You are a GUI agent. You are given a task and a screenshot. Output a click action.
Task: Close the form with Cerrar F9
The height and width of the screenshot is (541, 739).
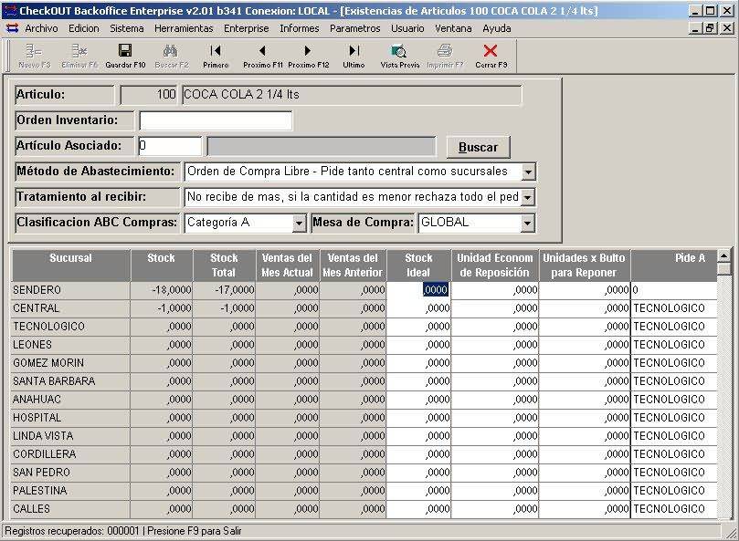(491, 56)
